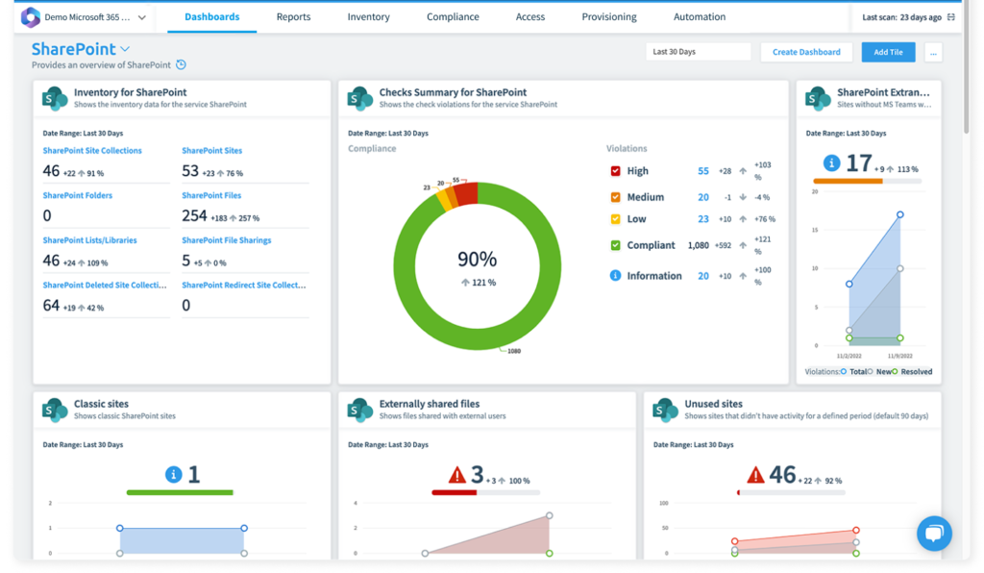Click the info icon beside 17 on Extranet tile
984x573 pixels.
pos(831,163)
